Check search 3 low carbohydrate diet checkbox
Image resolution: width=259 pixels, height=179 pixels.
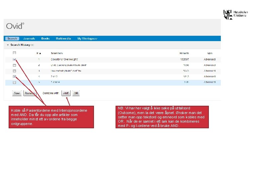(14, 71)
